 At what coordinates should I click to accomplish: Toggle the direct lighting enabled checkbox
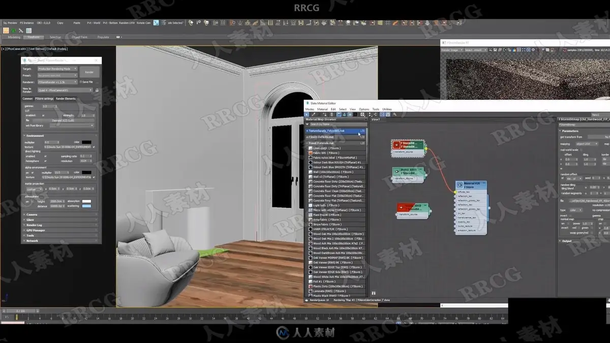(x=45, y=157)
